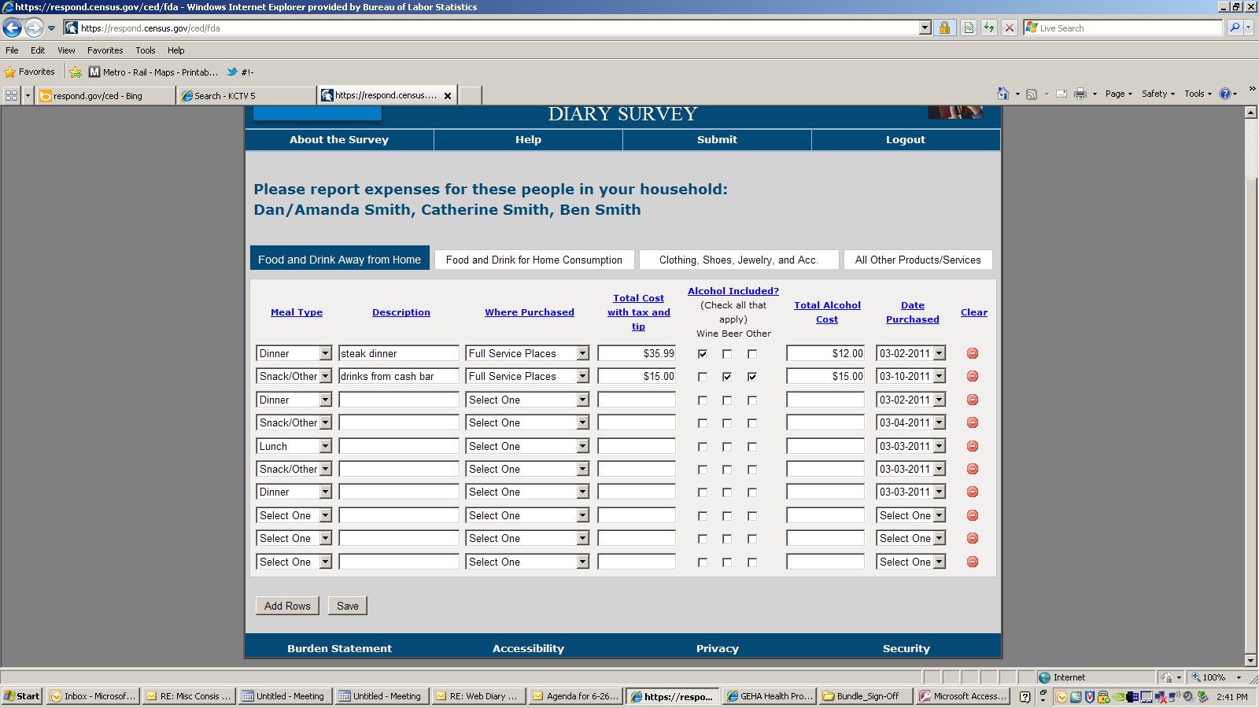Click the Refresh page icon in address bar
1259x708 pixels.
[989, 28]
